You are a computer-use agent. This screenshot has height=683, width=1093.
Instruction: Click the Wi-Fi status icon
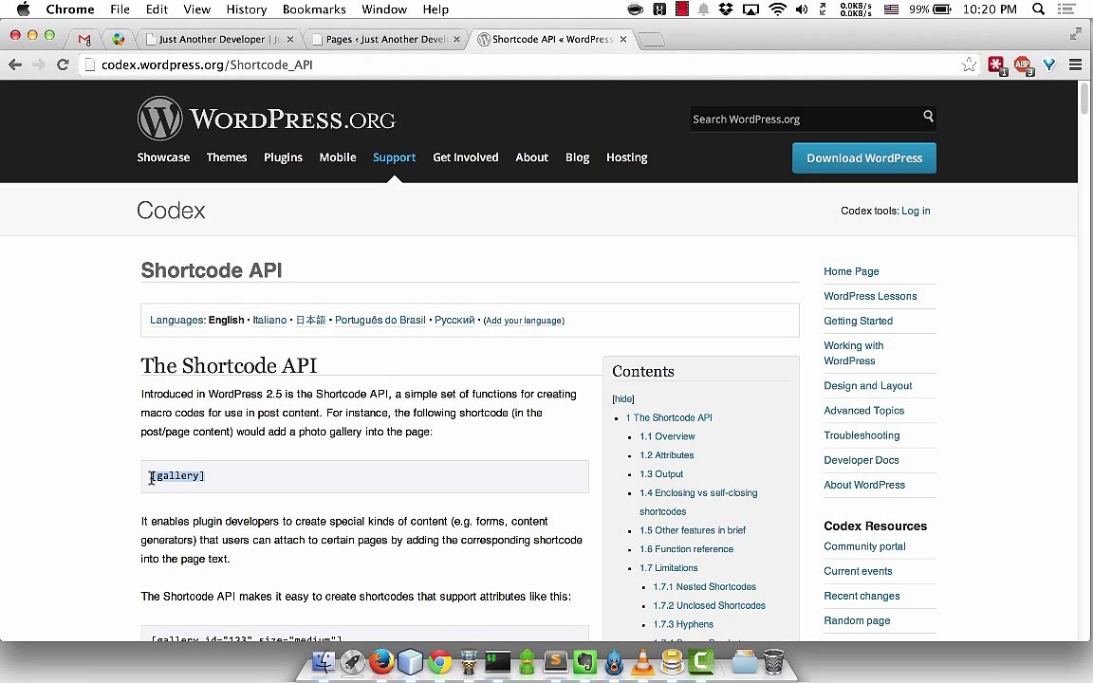tap(777, 9)
